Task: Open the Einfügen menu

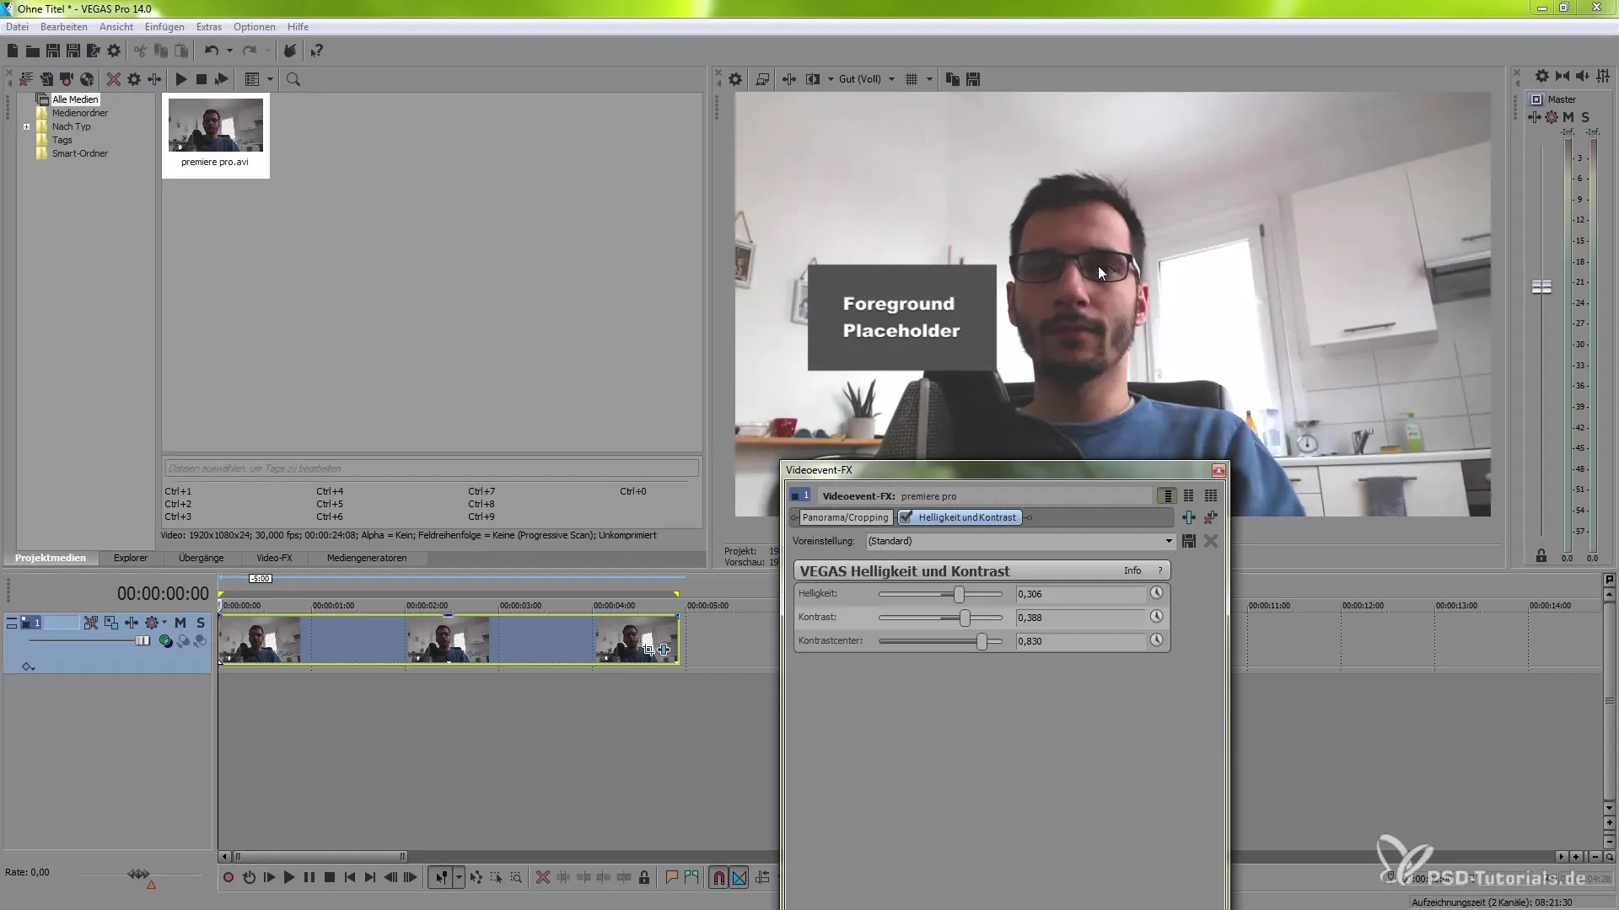Action: pos(164,27)
